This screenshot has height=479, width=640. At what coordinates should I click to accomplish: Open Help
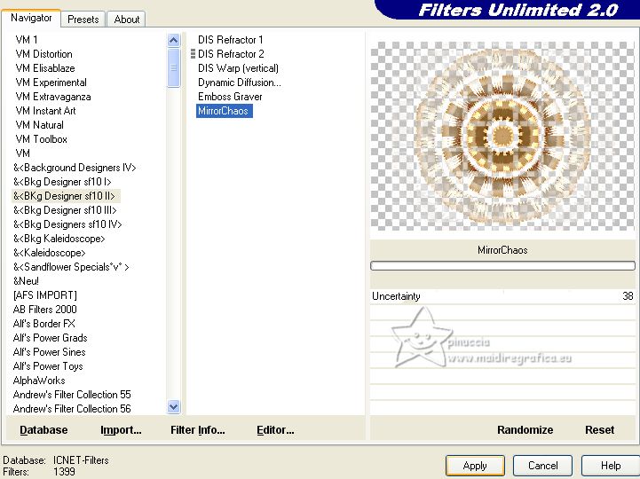coord(611,466)
